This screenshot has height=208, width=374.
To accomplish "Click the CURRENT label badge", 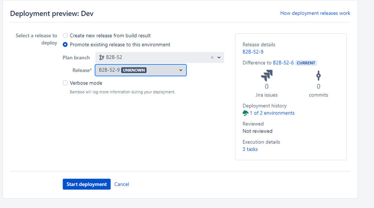I will coord(306,63).
